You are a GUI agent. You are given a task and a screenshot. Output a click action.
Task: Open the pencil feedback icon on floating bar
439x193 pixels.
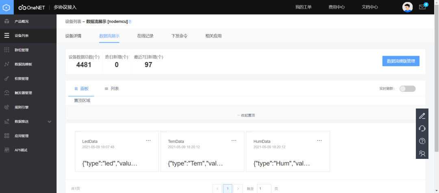(x=422, y=116)
